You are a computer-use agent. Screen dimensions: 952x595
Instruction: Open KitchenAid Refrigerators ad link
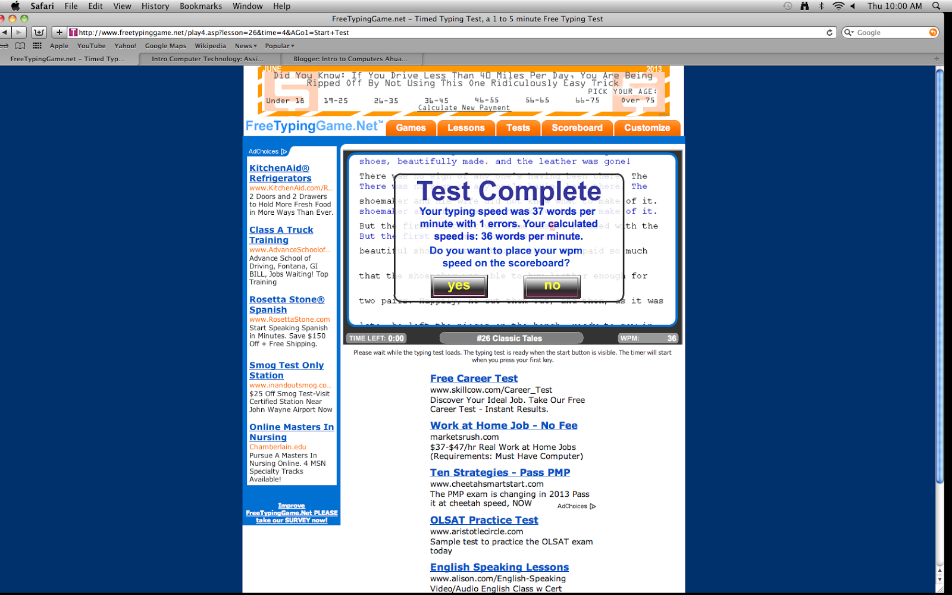pyautogui.click(x=280, y=173)
